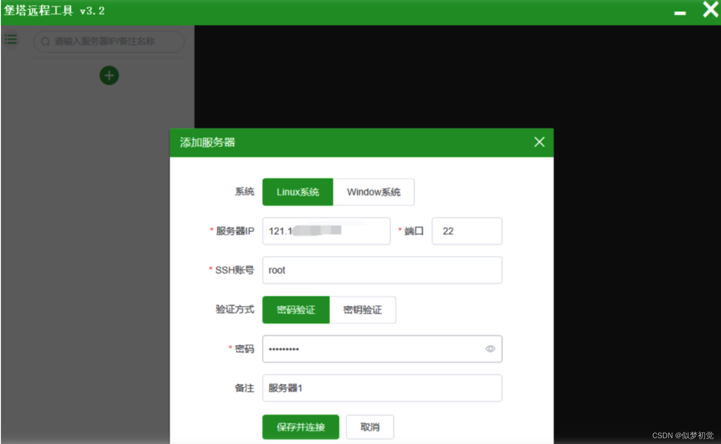Click the 端口 port field

pyautogui.click(x=467, y=231)
